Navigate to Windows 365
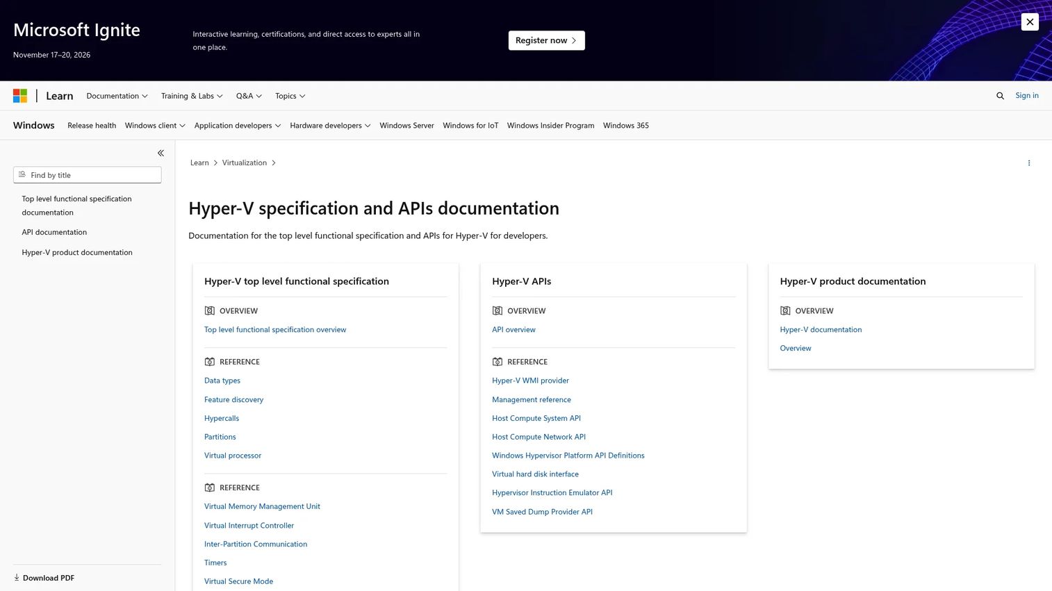 point(626,126)
